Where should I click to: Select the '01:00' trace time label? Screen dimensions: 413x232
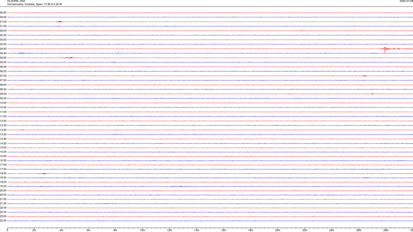pyautogui.click(x=3, y=21)
